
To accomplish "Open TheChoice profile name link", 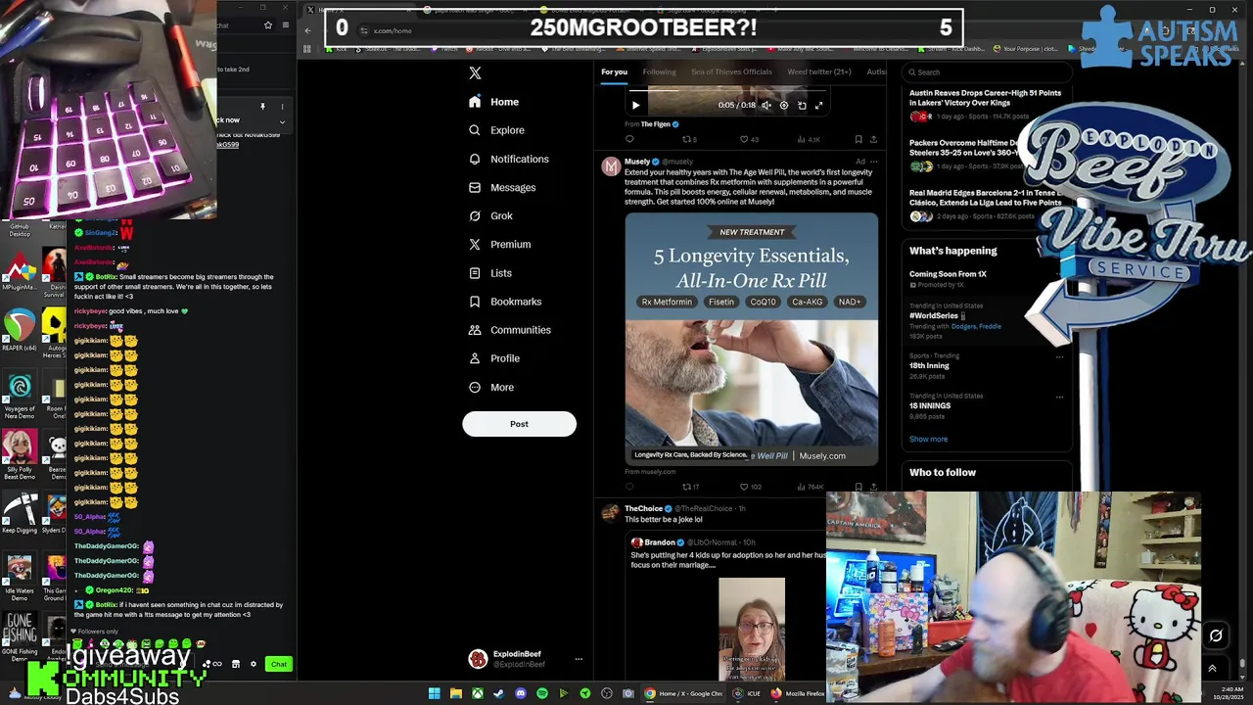I will pos(643,508).
